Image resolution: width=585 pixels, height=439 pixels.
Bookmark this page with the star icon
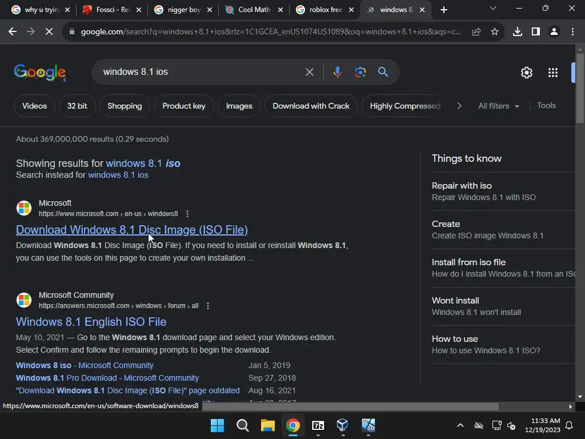495,32
